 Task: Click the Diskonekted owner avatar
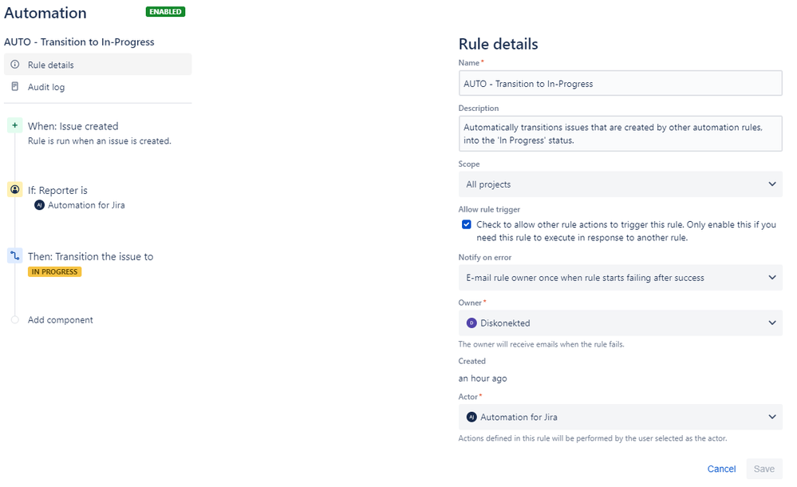pyautogui.click(x=471, y=323)
